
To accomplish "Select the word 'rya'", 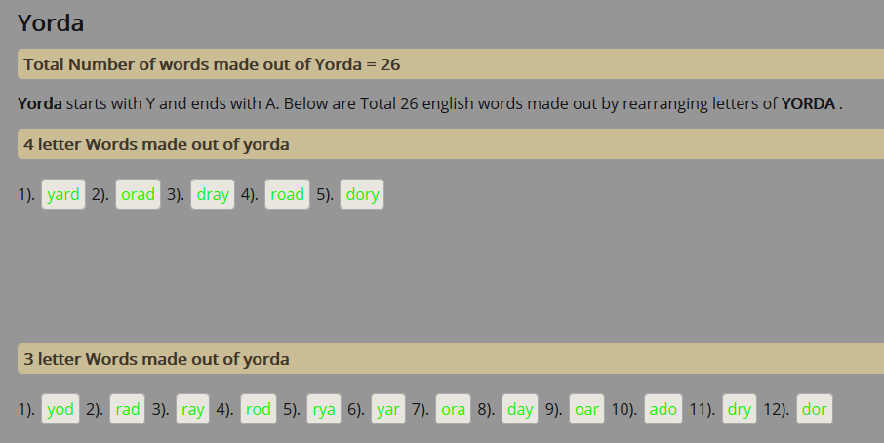I will click(x=323, y=409).
